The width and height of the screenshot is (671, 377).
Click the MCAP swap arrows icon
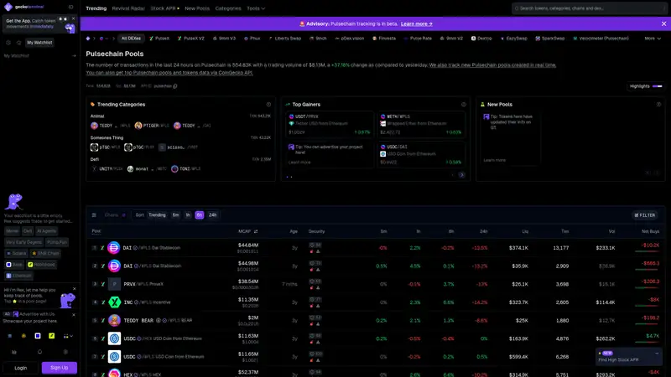pos(256,231)
